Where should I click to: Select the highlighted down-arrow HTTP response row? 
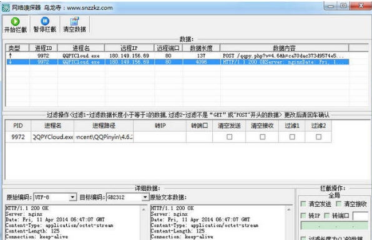177,62
